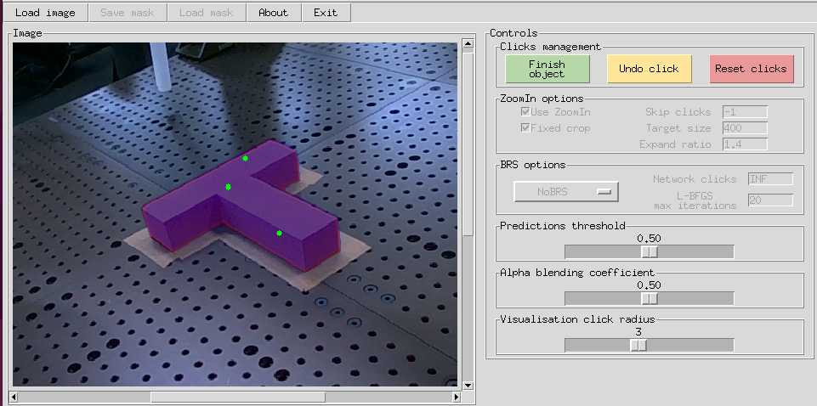
Task: Click the red Reset clicks button
Action: point(751,69)
